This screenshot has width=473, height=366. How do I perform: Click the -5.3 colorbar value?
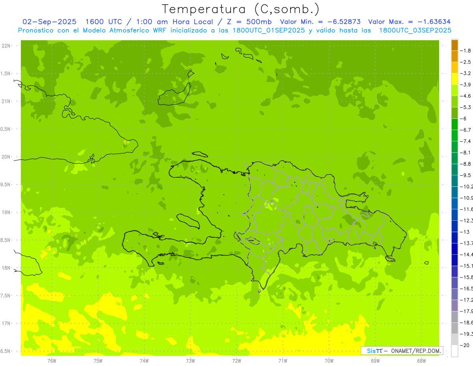pos(466,107)
